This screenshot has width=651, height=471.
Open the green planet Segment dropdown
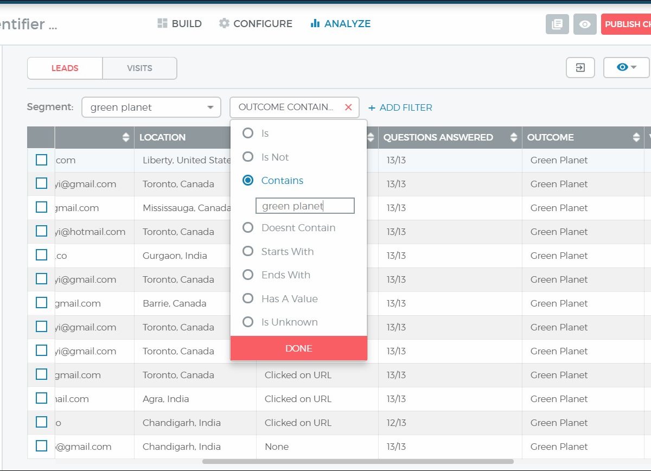pyautogui.click(x=151, y=107)
